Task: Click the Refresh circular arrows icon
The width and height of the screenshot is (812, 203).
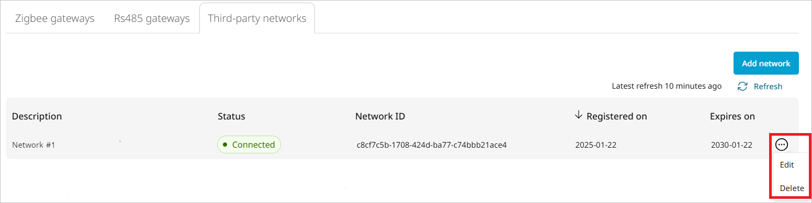Action: (x=742, y=86)
